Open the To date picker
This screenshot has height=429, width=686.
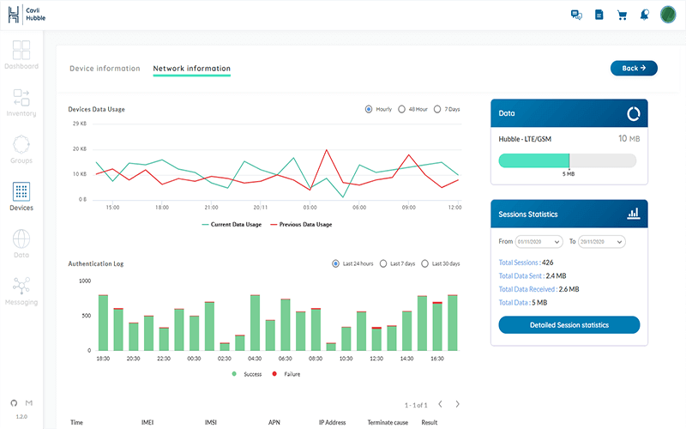pyautogui.click(x=602, y=242)
